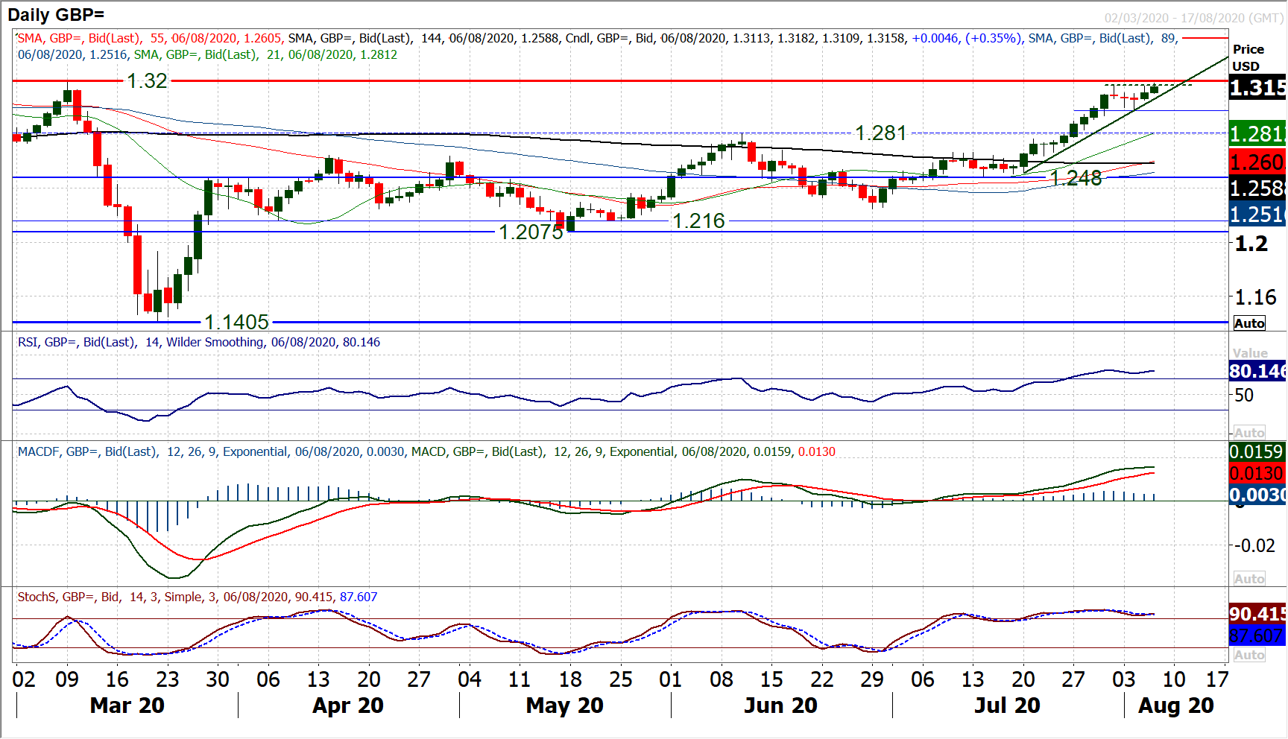Click the chart date range at top right
Image resolution: width=1288 pixels, height=739 pixels.
tap(1193, 18)
